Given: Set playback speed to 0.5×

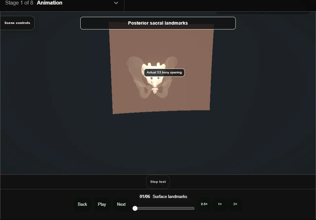Looking at the screenshot, I should click(204, 204).
